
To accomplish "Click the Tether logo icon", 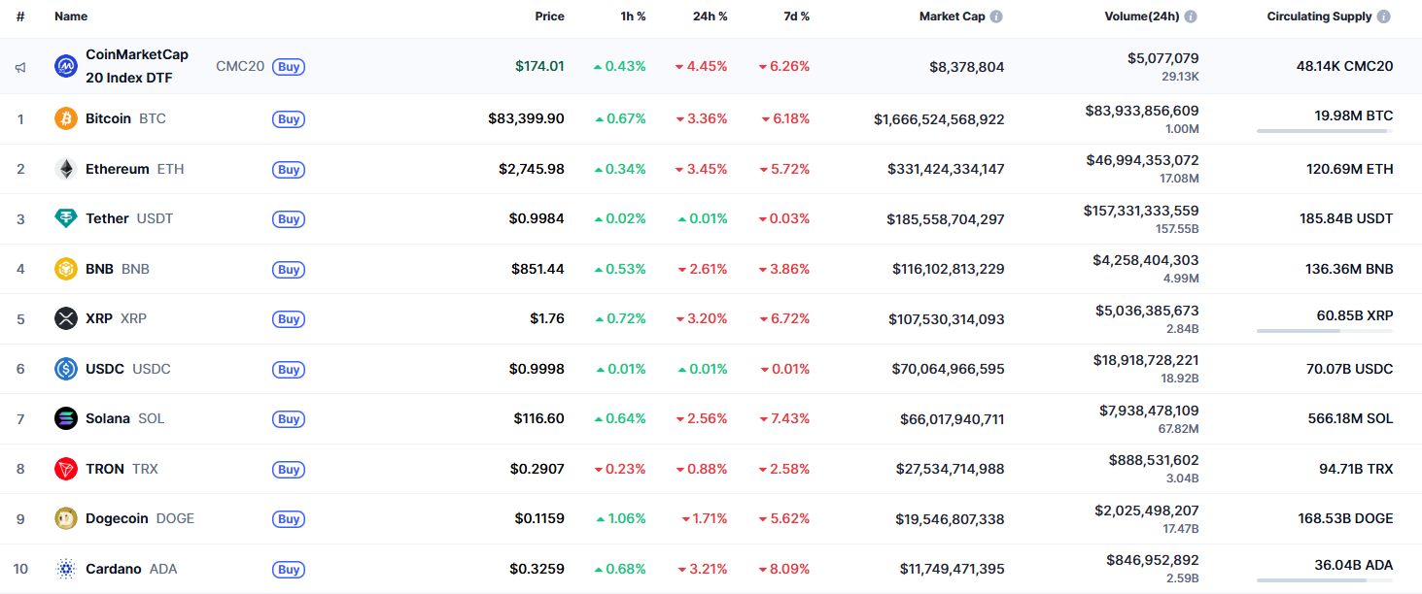I will pos(66,218).
